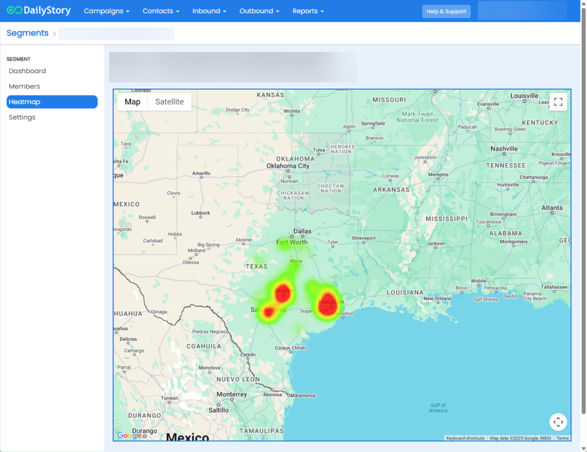Screen dimensions: 587x452
Task: Click the map camera controls icon
Action: coord(558,422)
